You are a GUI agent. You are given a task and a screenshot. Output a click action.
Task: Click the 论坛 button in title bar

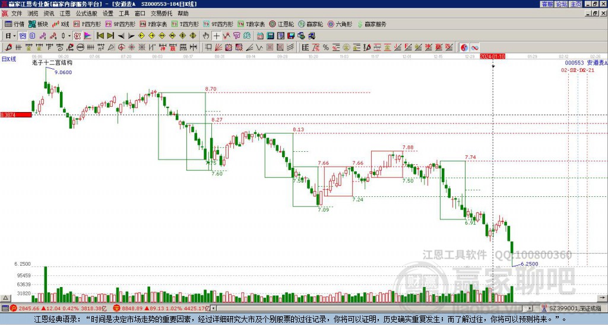coord(562,4)
